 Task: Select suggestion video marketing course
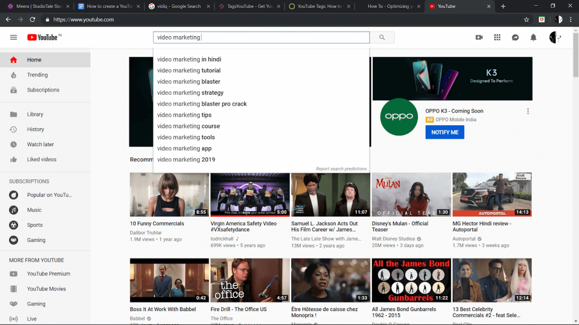[261, 126]
